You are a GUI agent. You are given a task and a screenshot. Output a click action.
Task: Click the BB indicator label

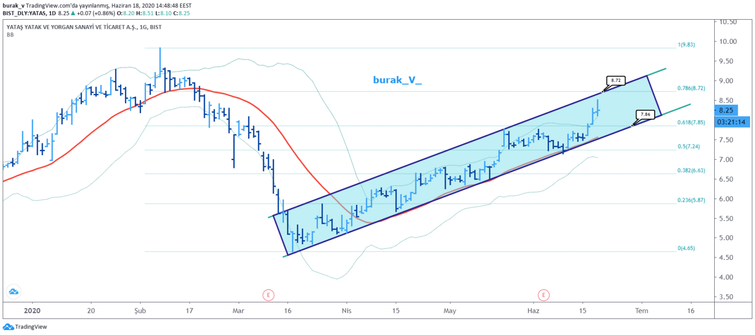click(x=10, y=35)
